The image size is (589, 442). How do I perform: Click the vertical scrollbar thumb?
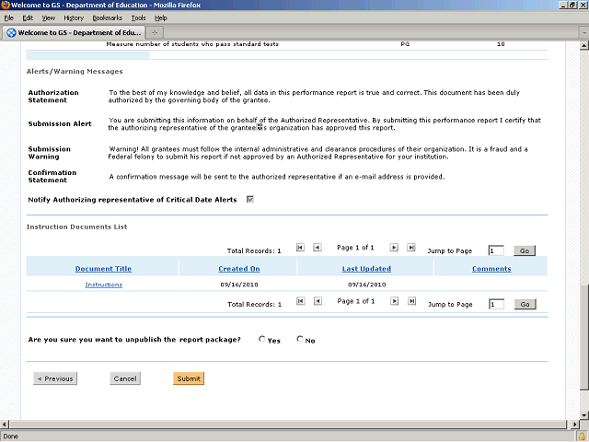tap(583, 338)
